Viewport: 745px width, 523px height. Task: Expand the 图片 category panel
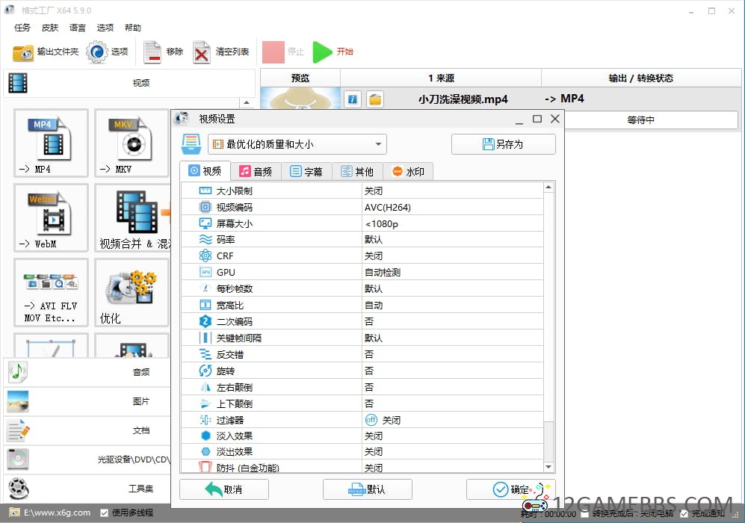click(x=88, y=401)
